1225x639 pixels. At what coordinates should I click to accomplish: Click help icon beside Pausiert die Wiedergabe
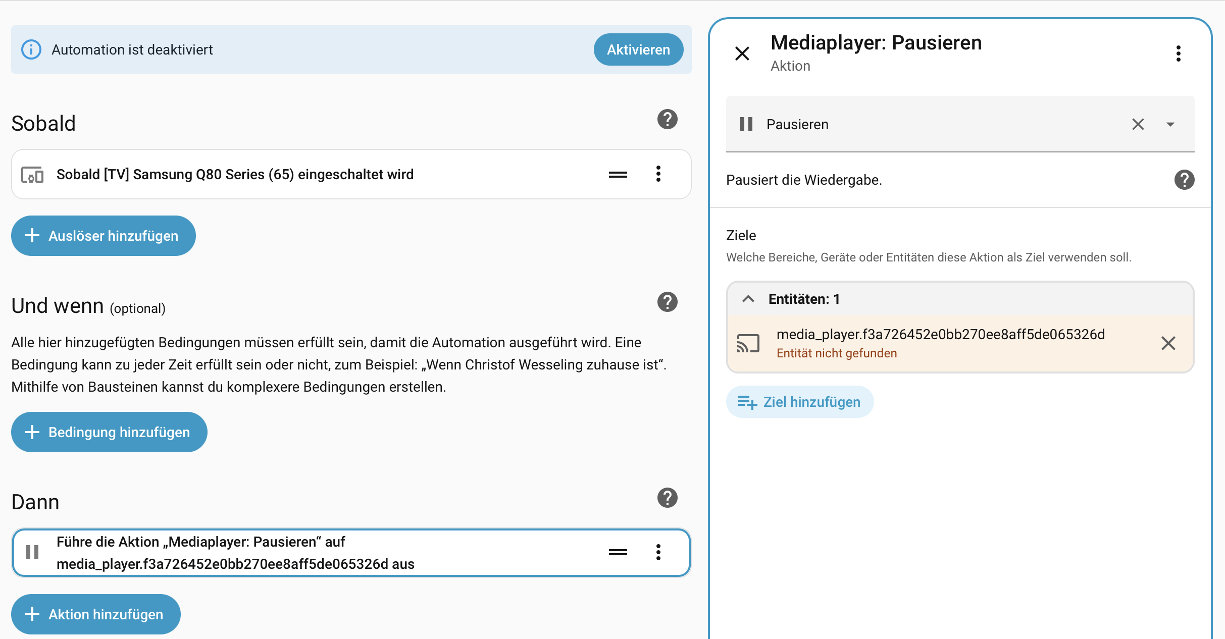[1184, 180]
